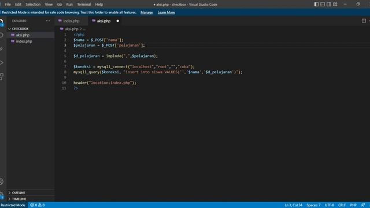Screen dimensions: 370x208
Task: Click the mysqli_query line of code
Action: pyautogui.click(x=158, y=72)
